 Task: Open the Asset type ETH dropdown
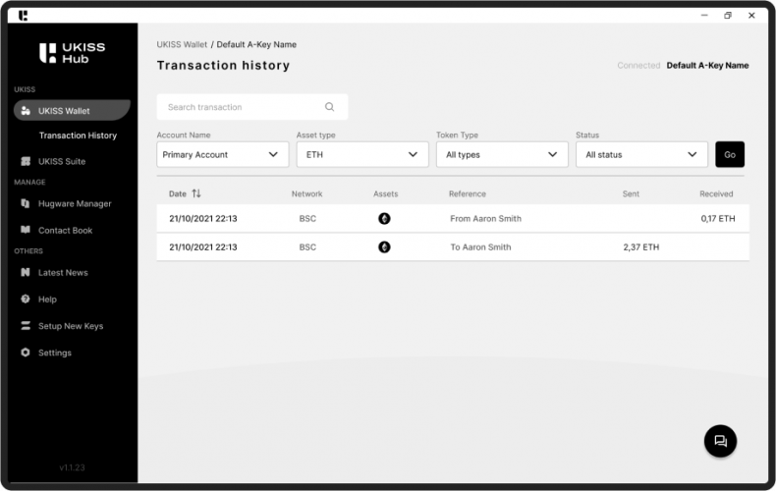tap(362, 154)
